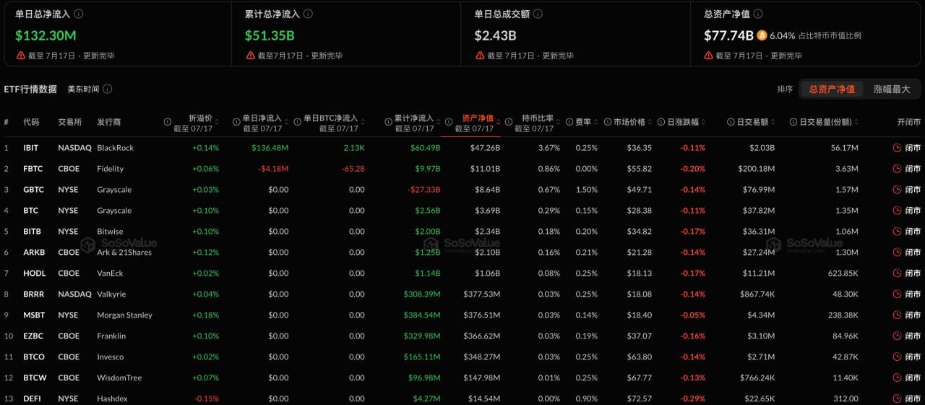The width and height of the screenshot is (925, 405).
Task: Open the GBTC ticker link
Action: (x=33, y=189)
